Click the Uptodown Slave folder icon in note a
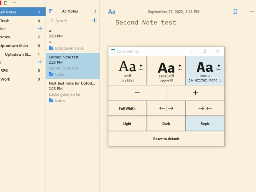Image resolution: width=256 pixels, height=192 pixels. point(51,48)
